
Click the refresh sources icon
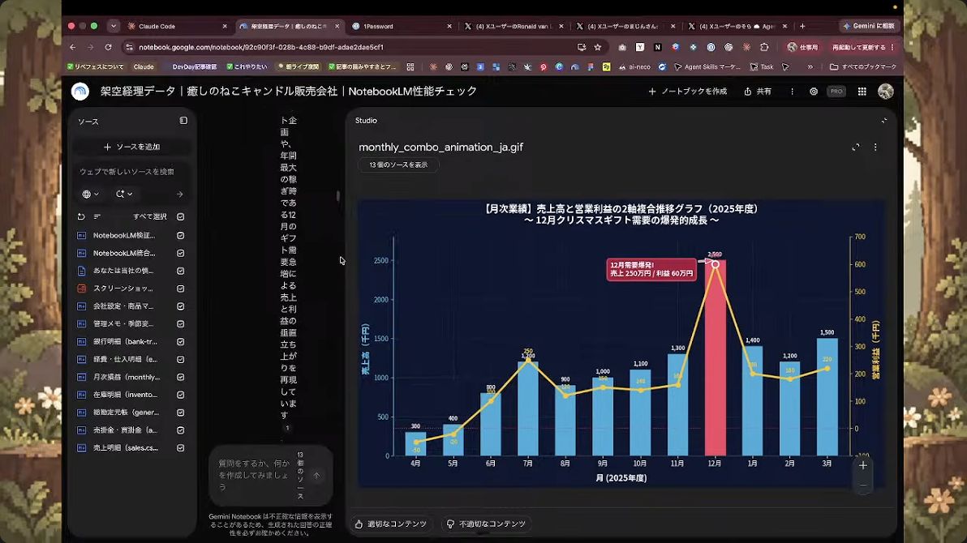(x=81, y=217)
